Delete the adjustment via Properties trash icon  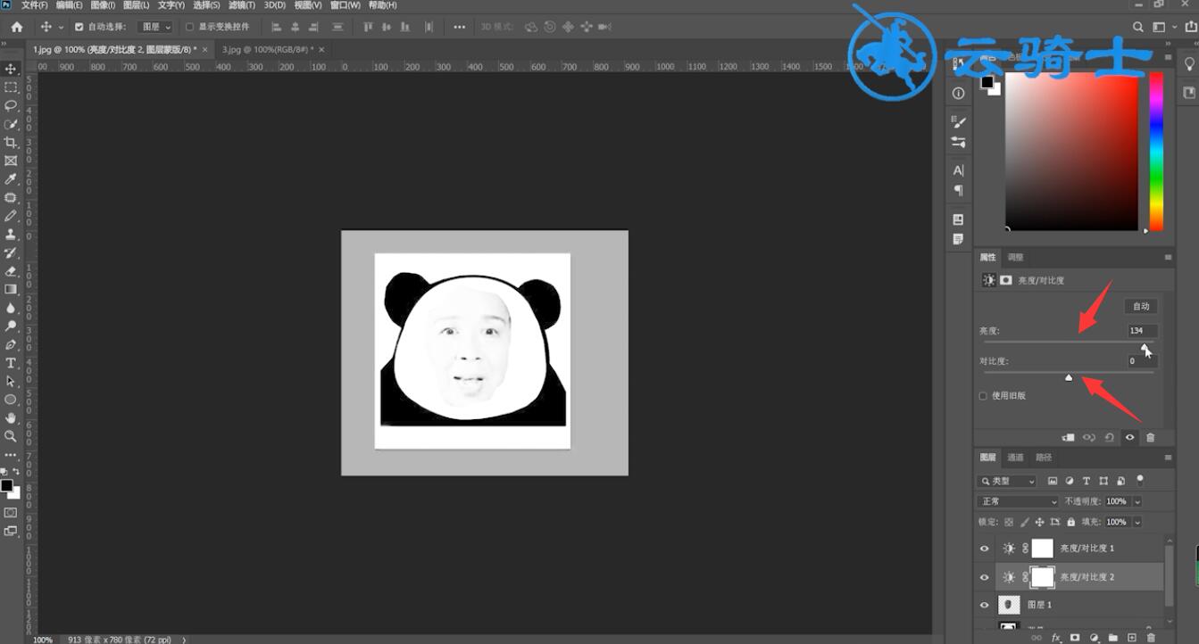click(1151, 438)
